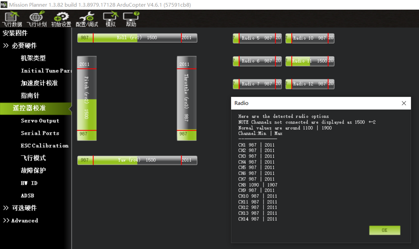Open the 飞行计划 flight plan icon
This screenshot has height=249, width=419.
pos(36,19)
